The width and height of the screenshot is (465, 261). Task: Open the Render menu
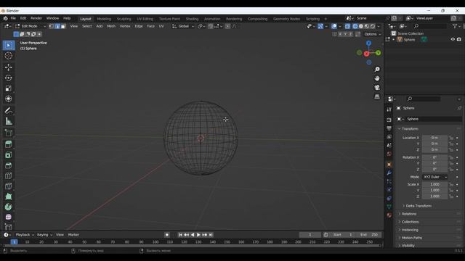(36, 18)
